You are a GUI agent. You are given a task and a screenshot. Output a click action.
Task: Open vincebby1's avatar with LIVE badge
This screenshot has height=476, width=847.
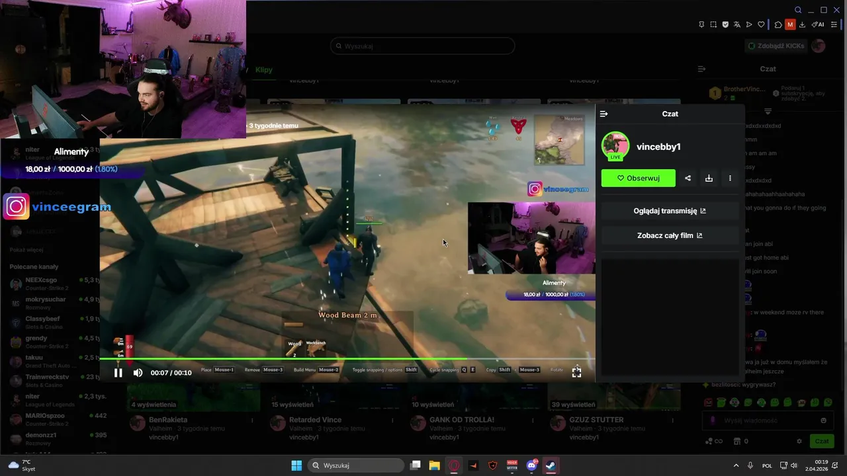[x=615, y=146]
